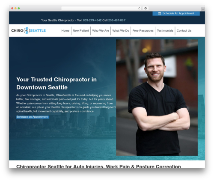Screen dimensions: 214x181
Task: Maximize the window with green button
Action: [x=19, y=9]
